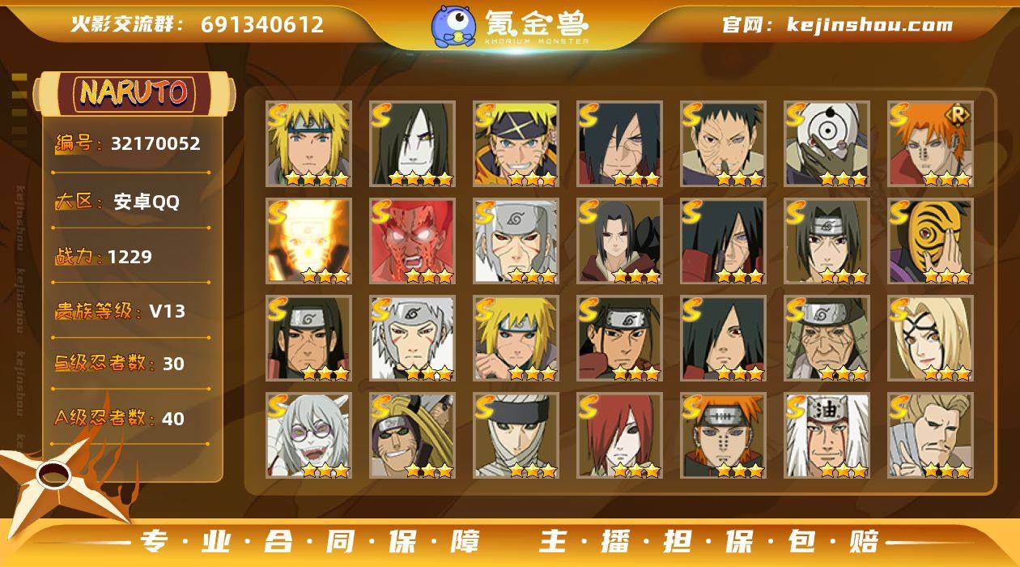This screenshot has height=567, width=1020.
Task: Click the glowing golden chakra Naruto portrait
Action: (x=308, y=241)
